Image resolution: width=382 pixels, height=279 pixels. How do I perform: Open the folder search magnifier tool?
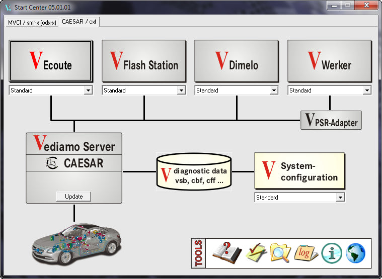pos(280,252)
